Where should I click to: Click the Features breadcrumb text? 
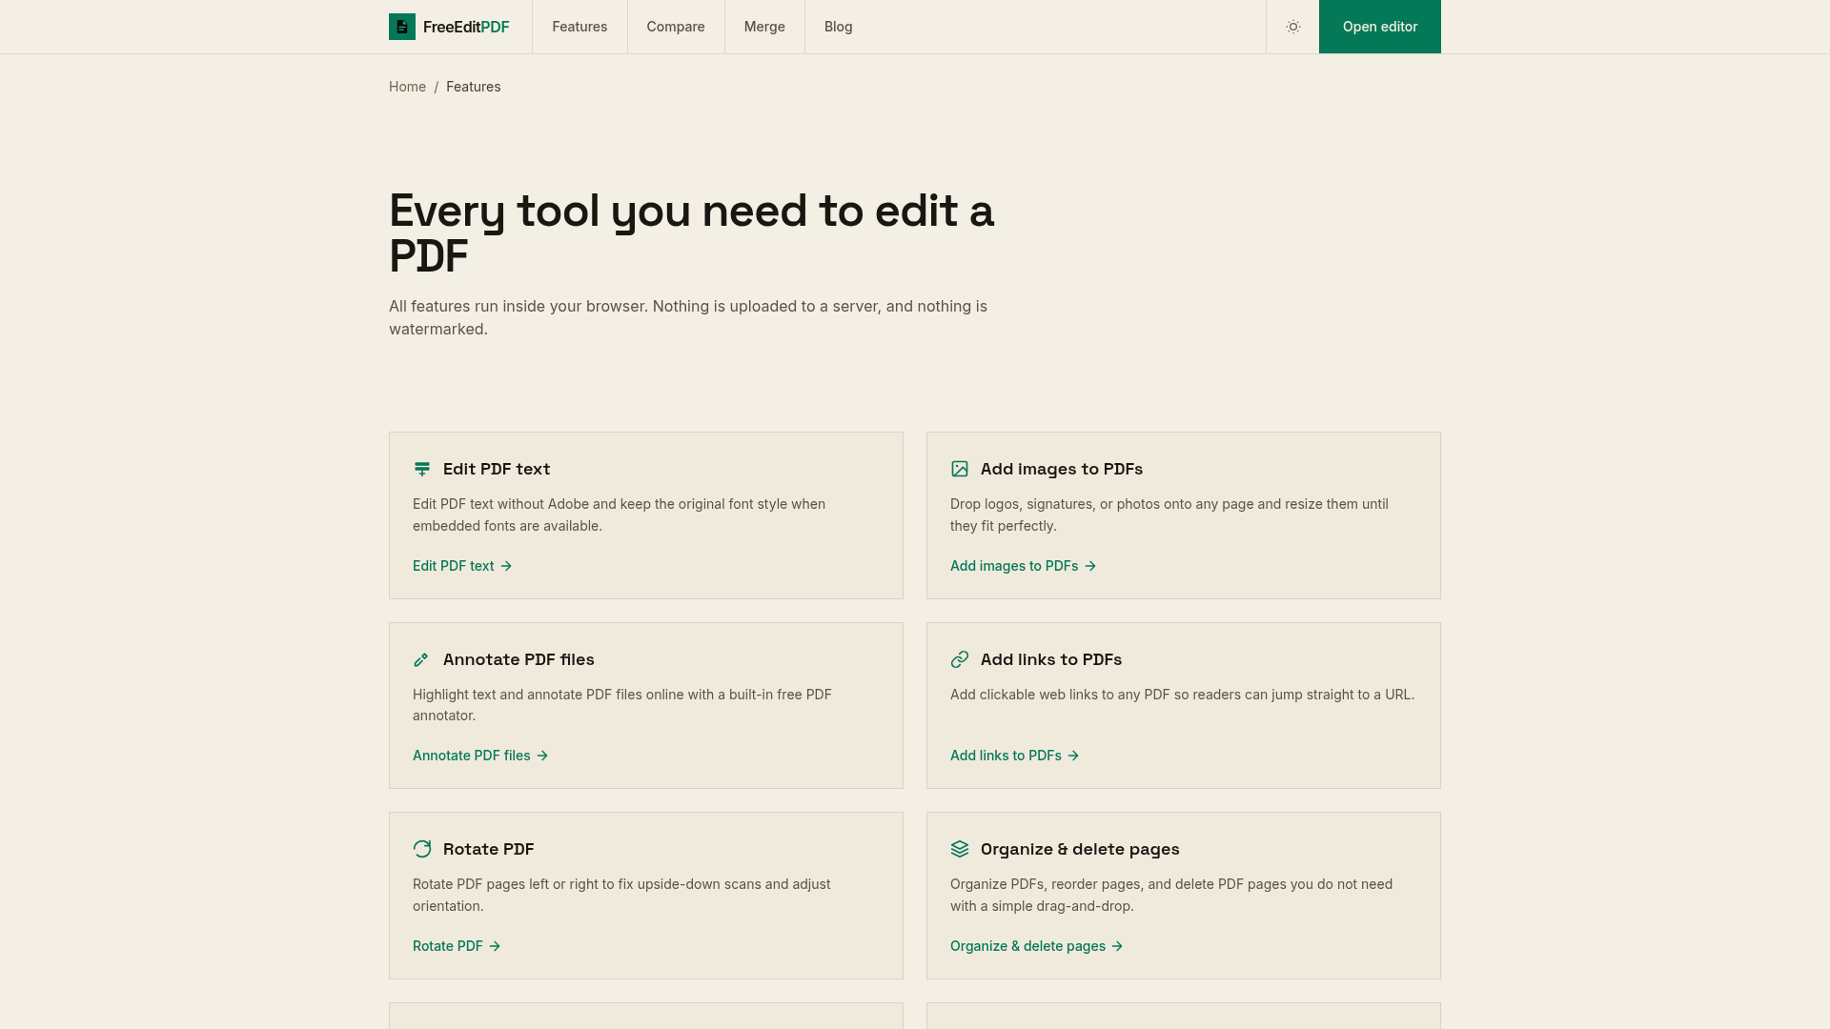point(474,87)
